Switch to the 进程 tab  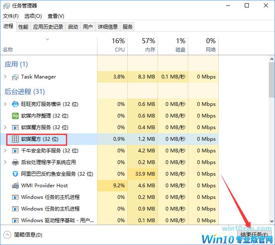[8, 26]
